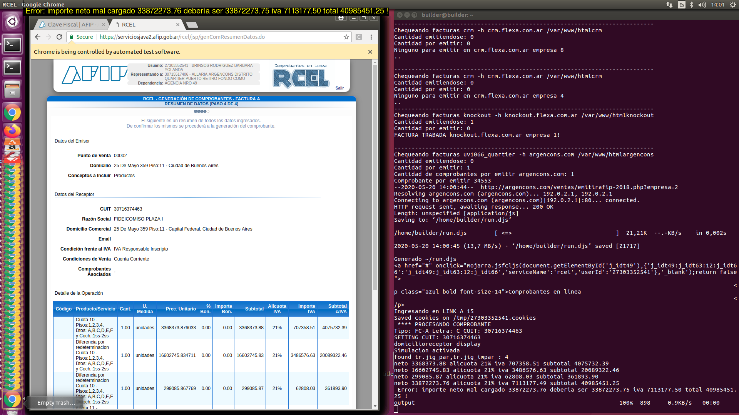Click the scrollbar up arrow
Screen dimensions: 739x415
coord(375,62)
